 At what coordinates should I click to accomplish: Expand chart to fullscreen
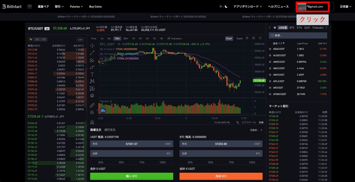coord(260,38)
